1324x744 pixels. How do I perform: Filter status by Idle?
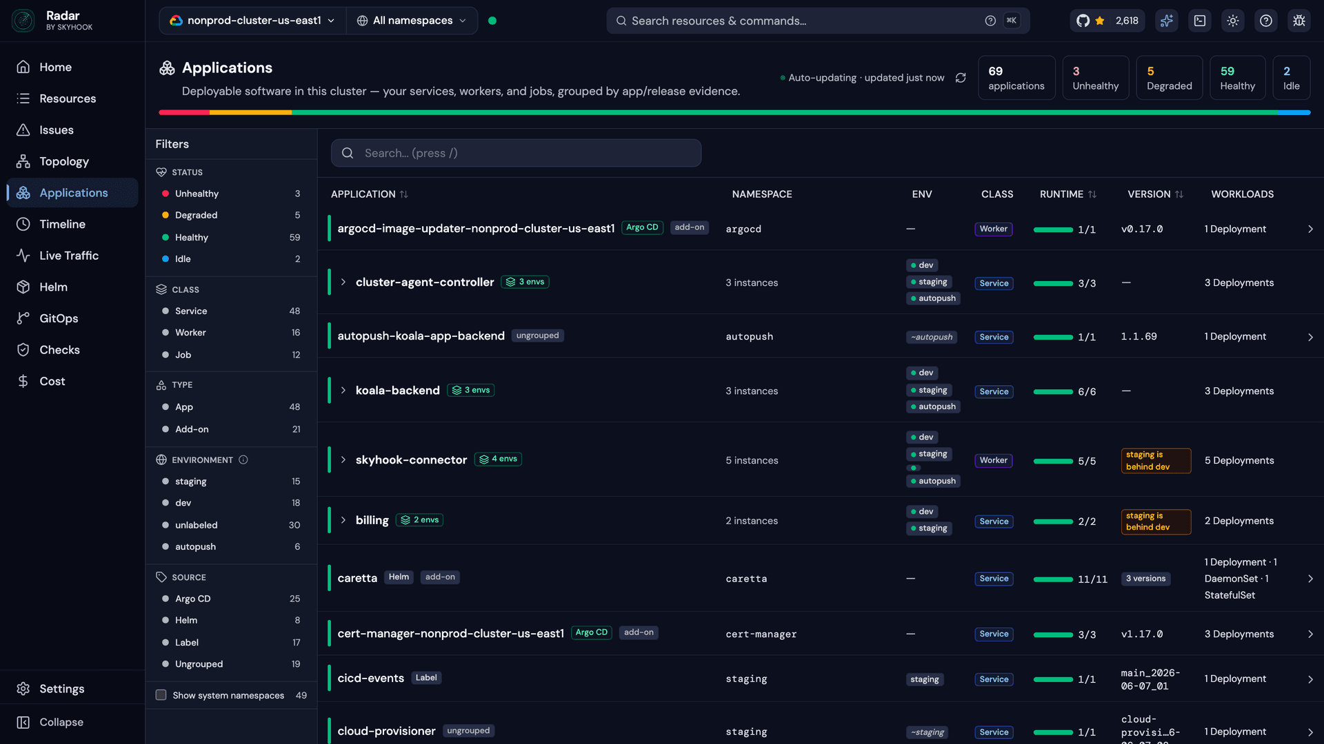[x=231, y=259]
